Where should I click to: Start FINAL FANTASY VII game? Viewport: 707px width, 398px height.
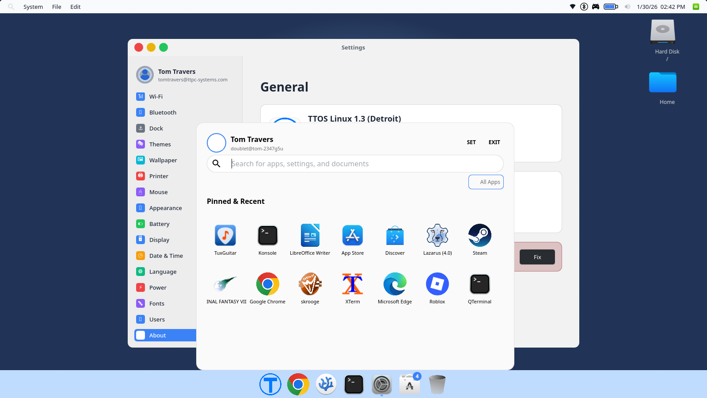pos(226,289)
